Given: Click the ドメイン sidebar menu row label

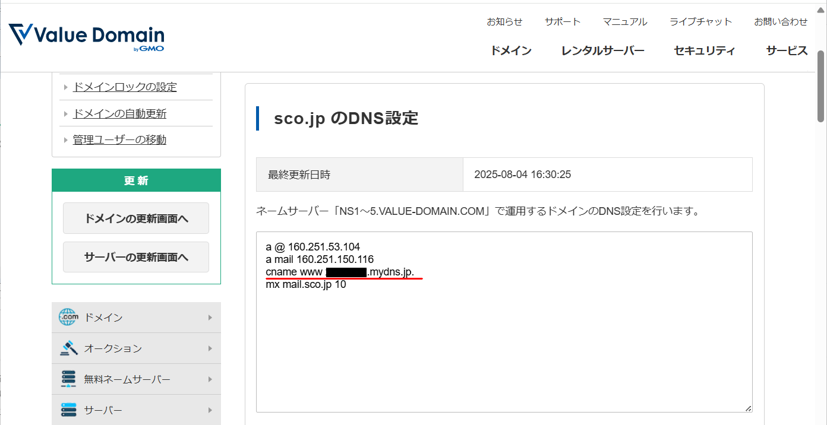Looking at the screenshot, I should (x=103, y=318).
